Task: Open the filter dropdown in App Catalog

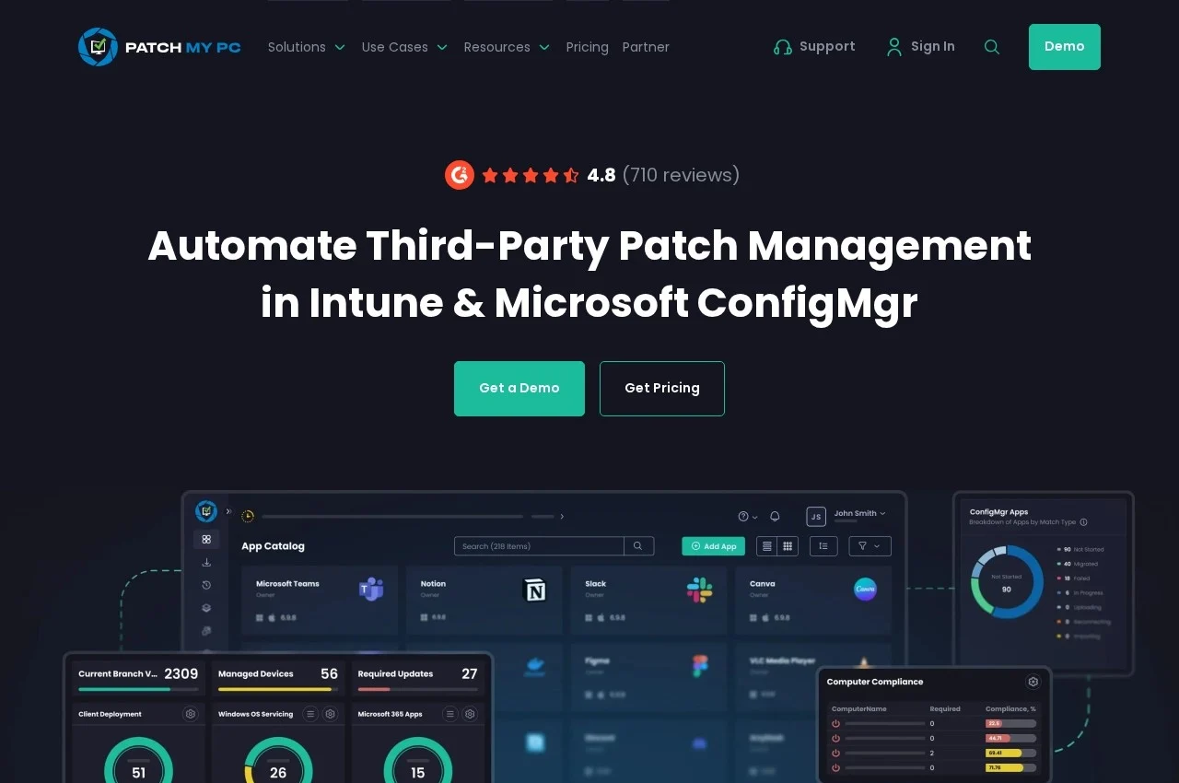Action: 870,546
